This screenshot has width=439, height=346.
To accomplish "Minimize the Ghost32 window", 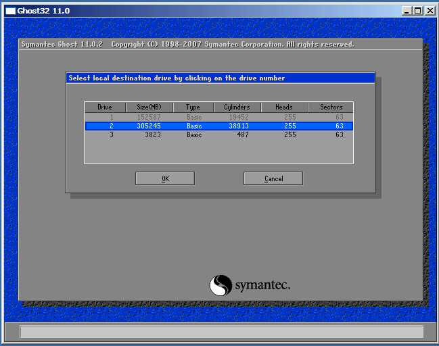I will 407,11.
